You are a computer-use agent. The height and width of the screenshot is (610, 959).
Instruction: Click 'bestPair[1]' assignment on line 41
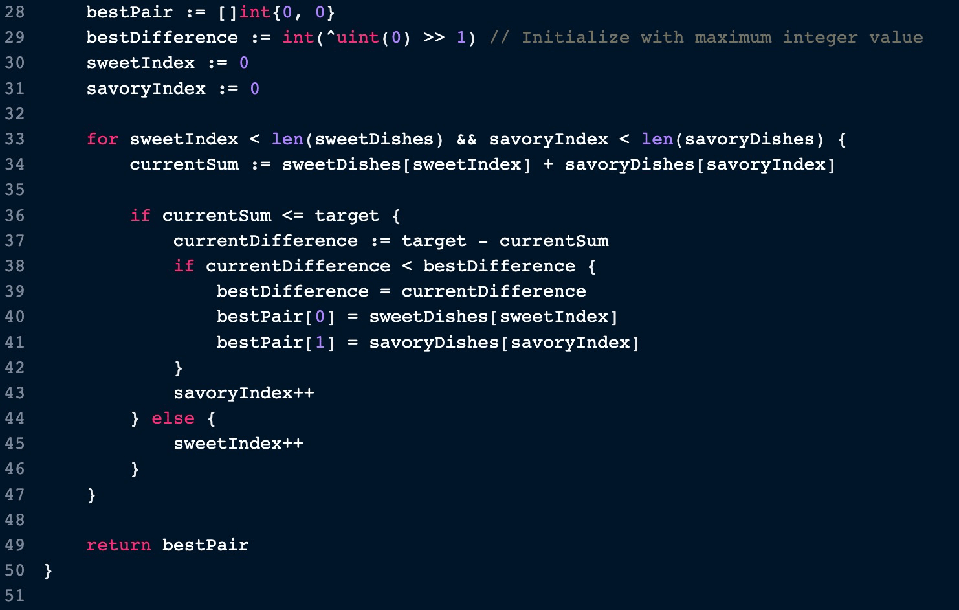point(276,343)
